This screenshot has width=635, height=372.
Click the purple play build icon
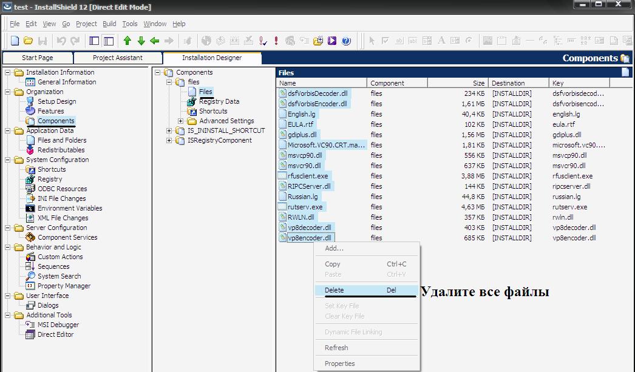click(x=332, y=41)
